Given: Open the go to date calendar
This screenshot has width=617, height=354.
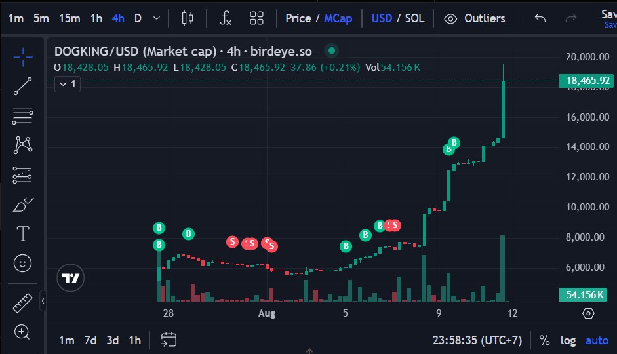Looking at the screenshot, I should 169,340.
